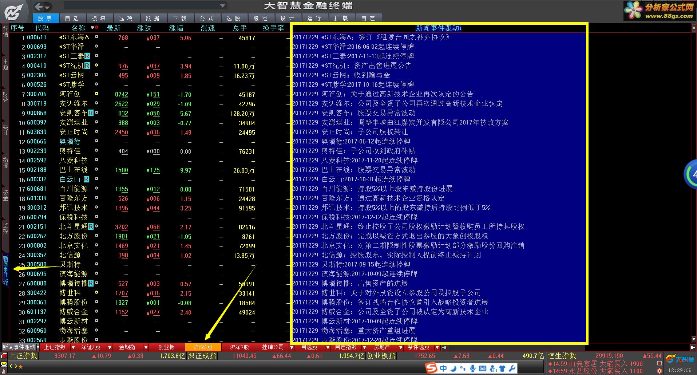Expand the 条件选股 tab dropdown arrow

tap(437, 347)
